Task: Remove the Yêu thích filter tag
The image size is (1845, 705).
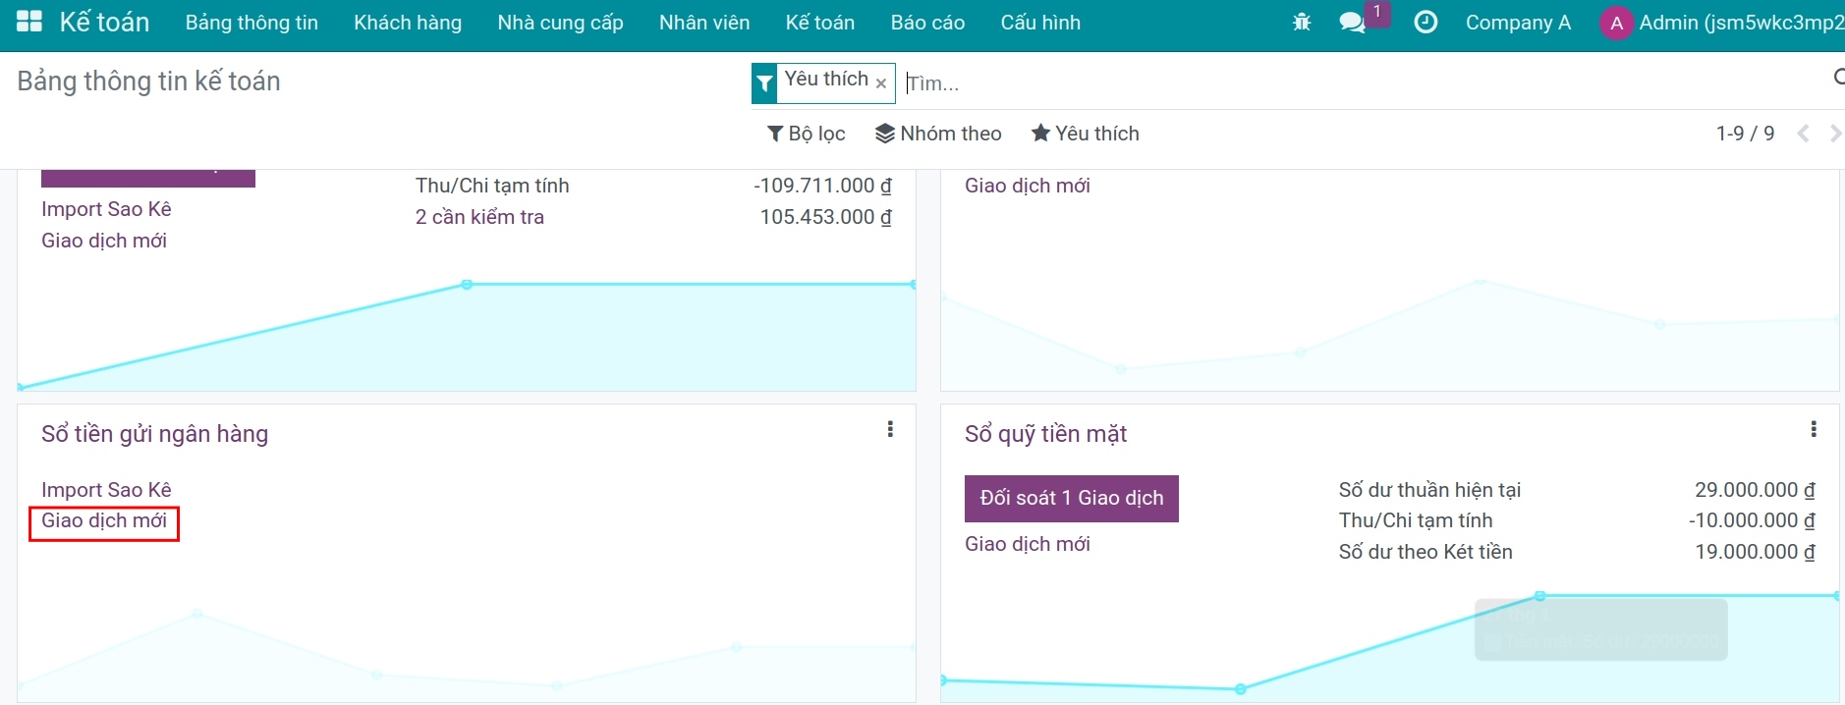Action: pyautogui.click(x=881, y=83)
